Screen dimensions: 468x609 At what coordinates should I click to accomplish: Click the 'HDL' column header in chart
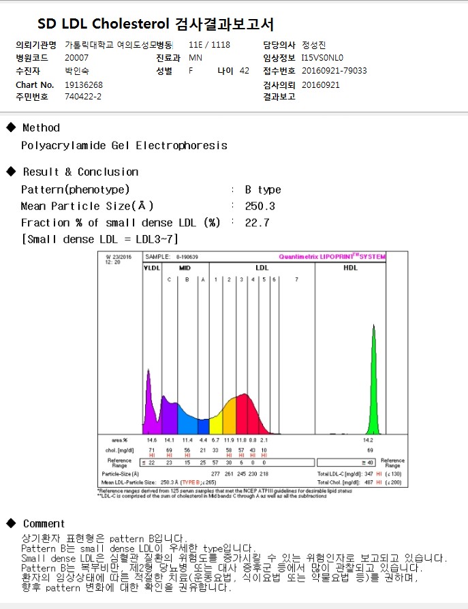click(350, 268)
